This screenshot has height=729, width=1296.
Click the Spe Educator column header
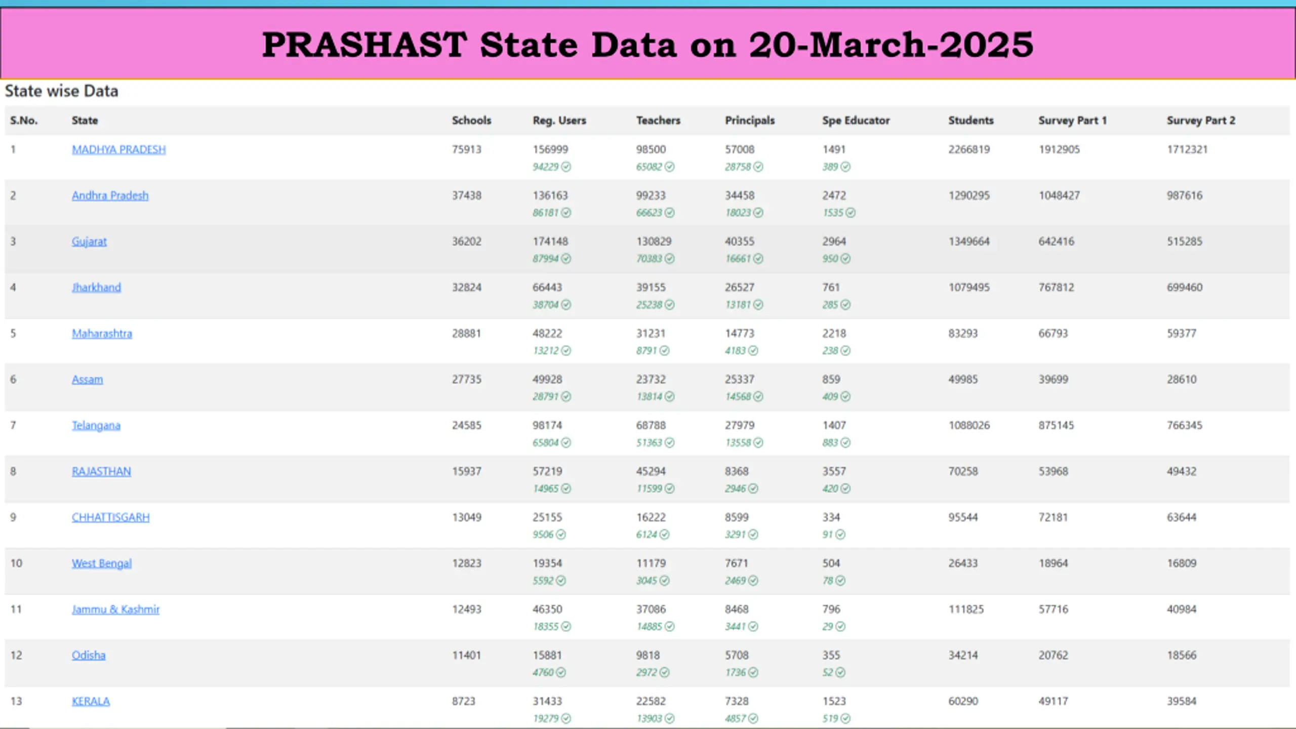[856, 120]
